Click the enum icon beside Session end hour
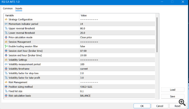The width and height of the screenshot is (189, 109). point(6,55)
